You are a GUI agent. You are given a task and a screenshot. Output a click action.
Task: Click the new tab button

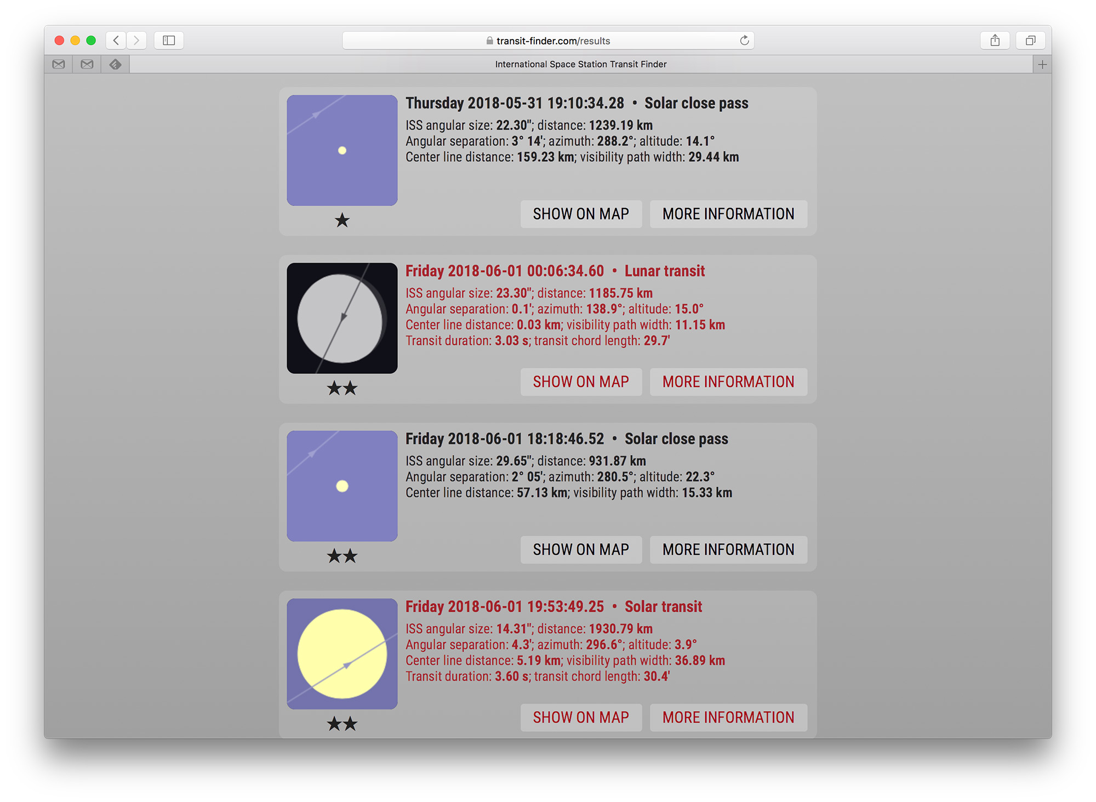tap(1042, 64)
